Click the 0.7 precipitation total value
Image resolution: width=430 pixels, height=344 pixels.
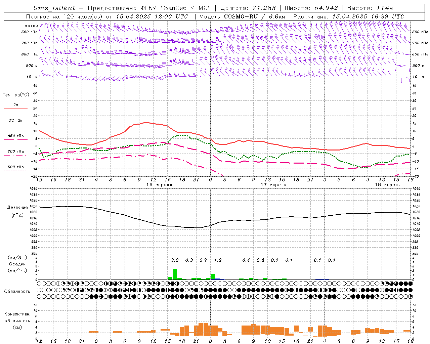[x=203, y=260]
